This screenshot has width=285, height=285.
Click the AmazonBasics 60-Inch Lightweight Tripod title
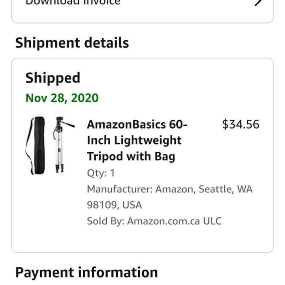137,140
